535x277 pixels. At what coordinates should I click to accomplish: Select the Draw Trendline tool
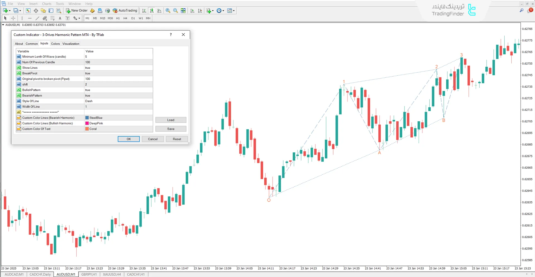pyautogui.click(x=37, y=18)
